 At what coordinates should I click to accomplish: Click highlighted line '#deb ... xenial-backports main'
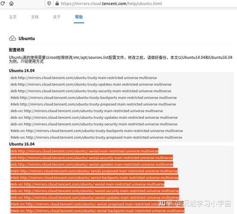click(x=94, y=178)
